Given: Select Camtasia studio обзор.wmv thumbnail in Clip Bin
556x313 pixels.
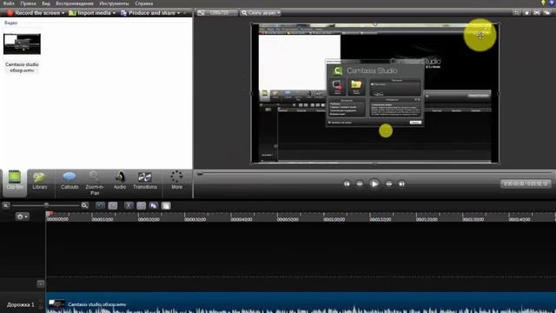Looking at the screenshot, I should click(x=22, y=44).
